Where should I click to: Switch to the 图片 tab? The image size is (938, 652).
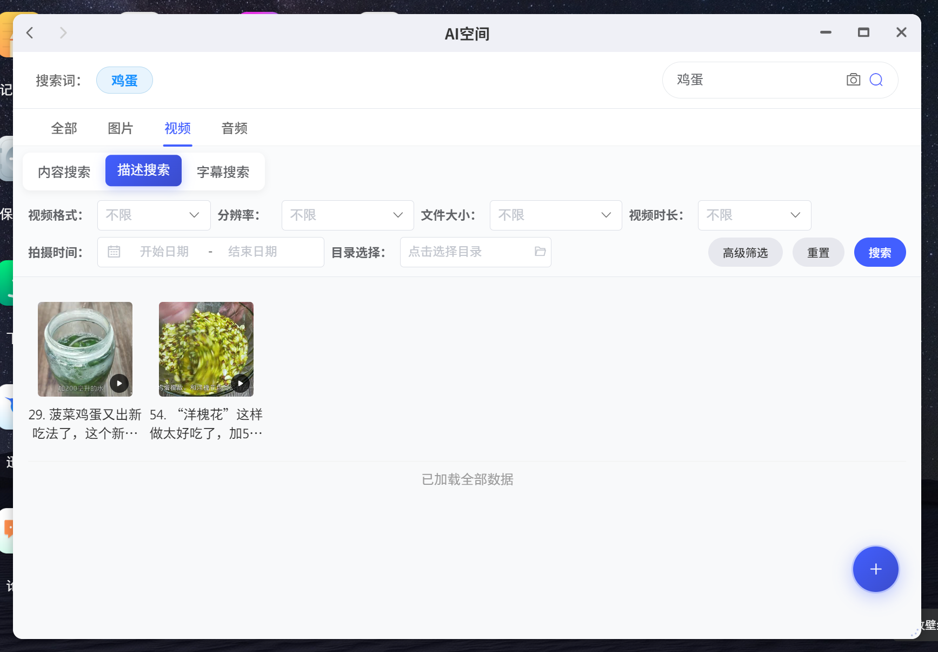[x=121, y=128]
